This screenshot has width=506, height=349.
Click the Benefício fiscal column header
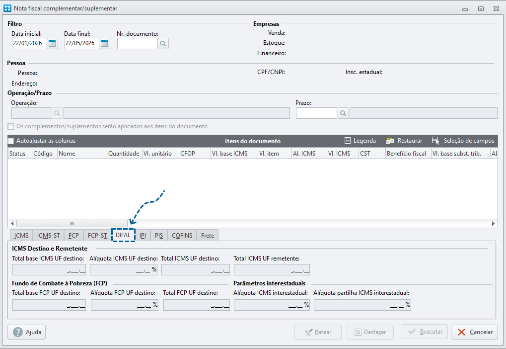pyautogui.click(x=408, y=154)
